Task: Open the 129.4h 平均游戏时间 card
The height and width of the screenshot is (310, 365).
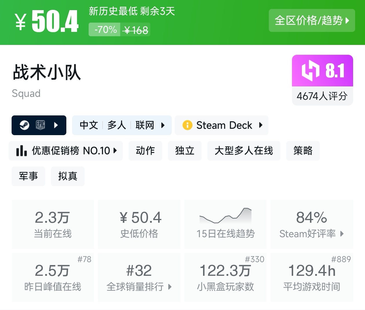Action: tap(312, 277)
